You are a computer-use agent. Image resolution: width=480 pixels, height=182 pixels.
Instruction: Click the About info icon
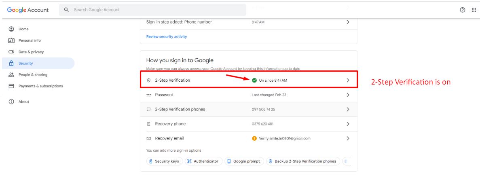coord(11,102)
